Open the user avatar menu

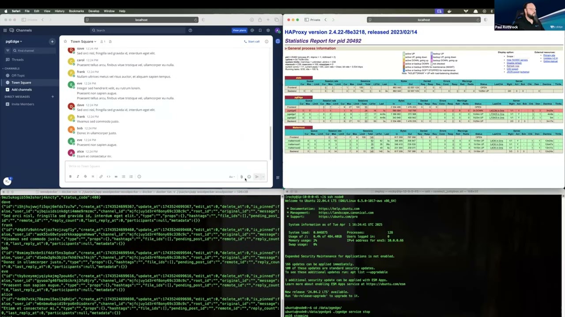point(277,30)
